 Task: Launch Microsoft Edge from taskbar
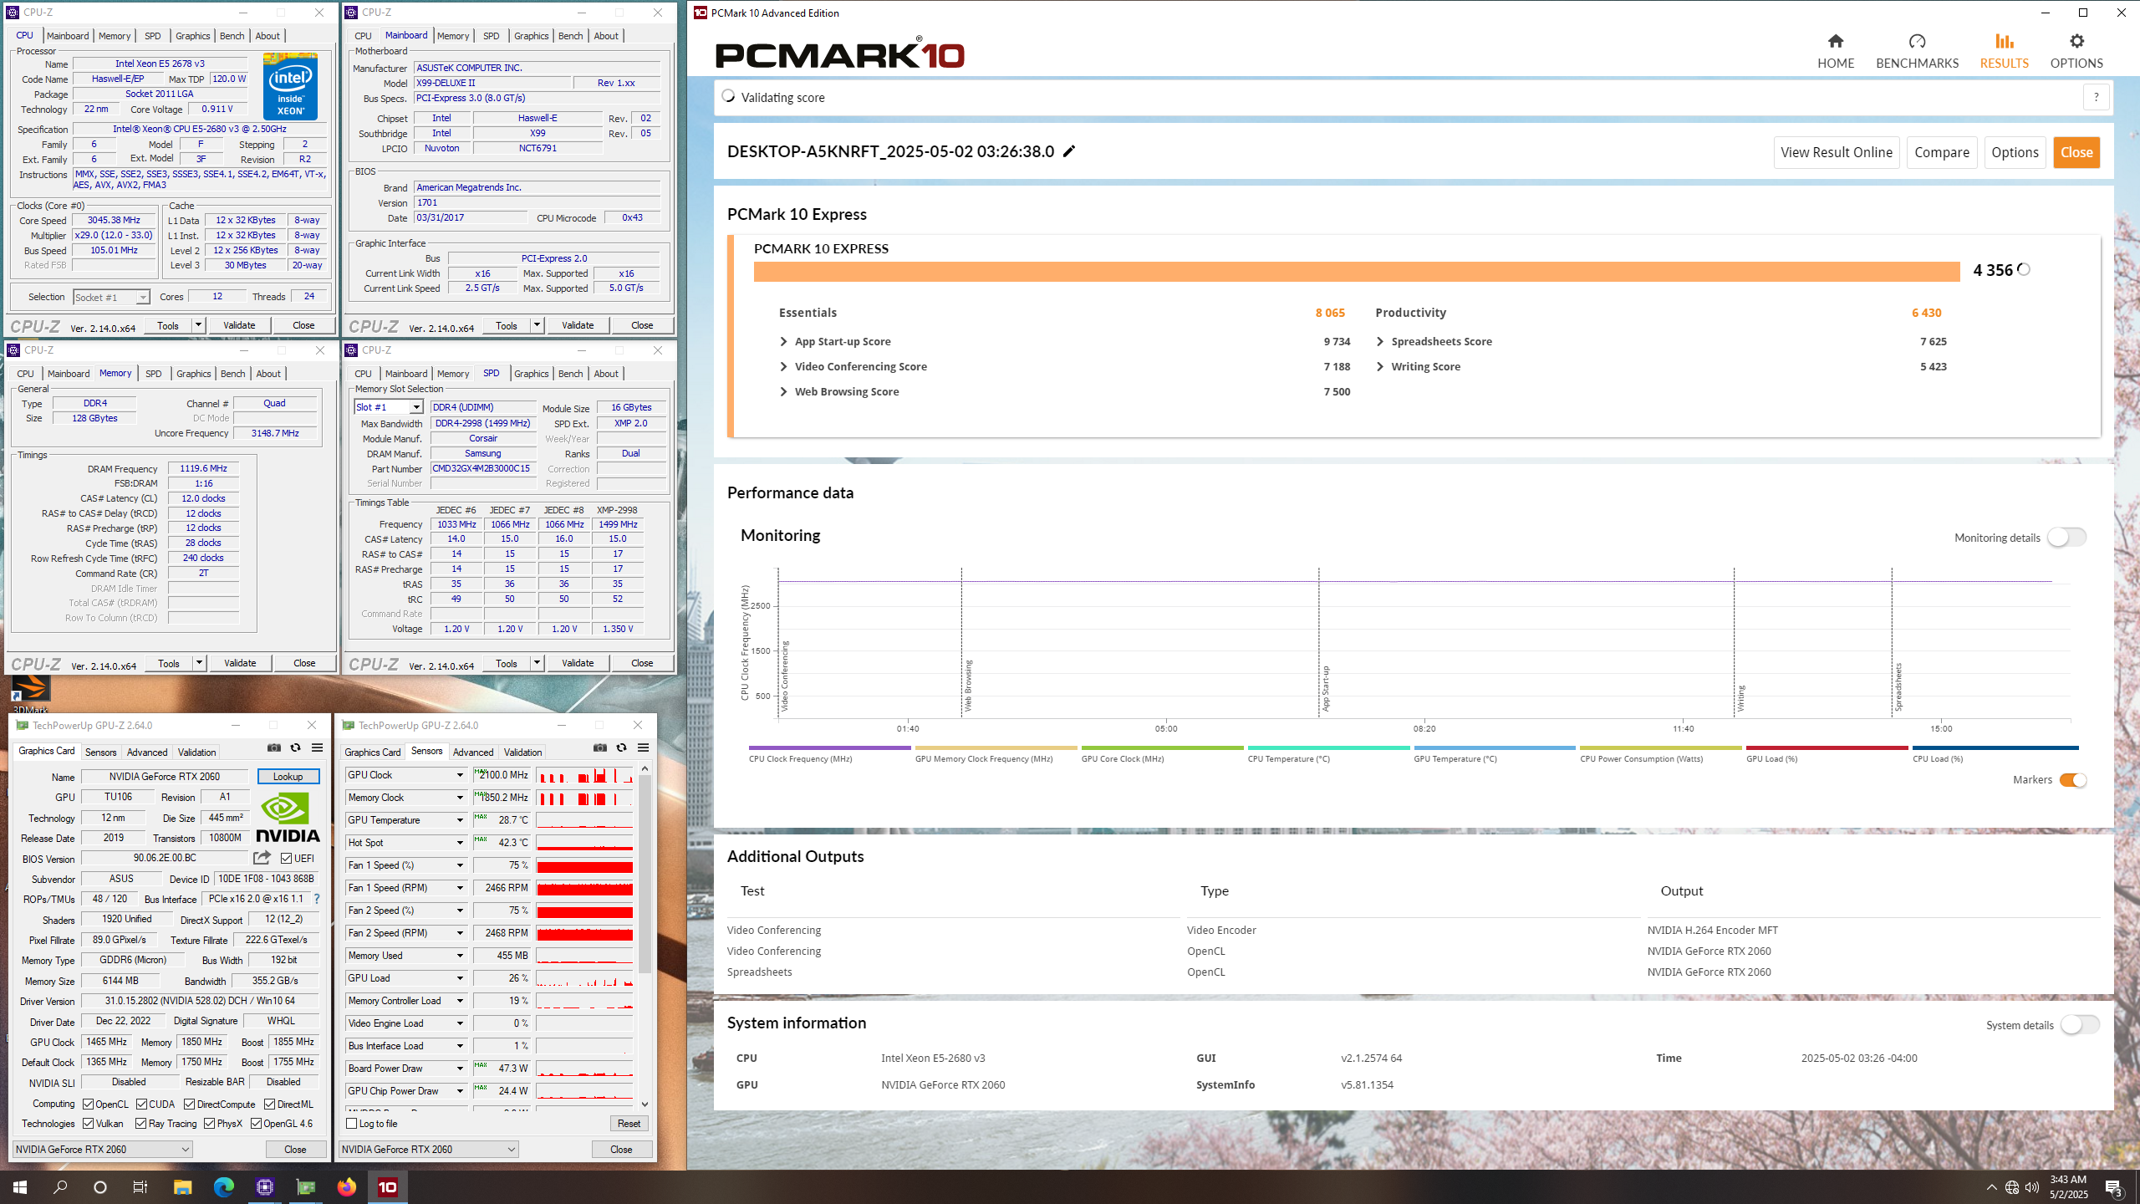[223, 1186]
